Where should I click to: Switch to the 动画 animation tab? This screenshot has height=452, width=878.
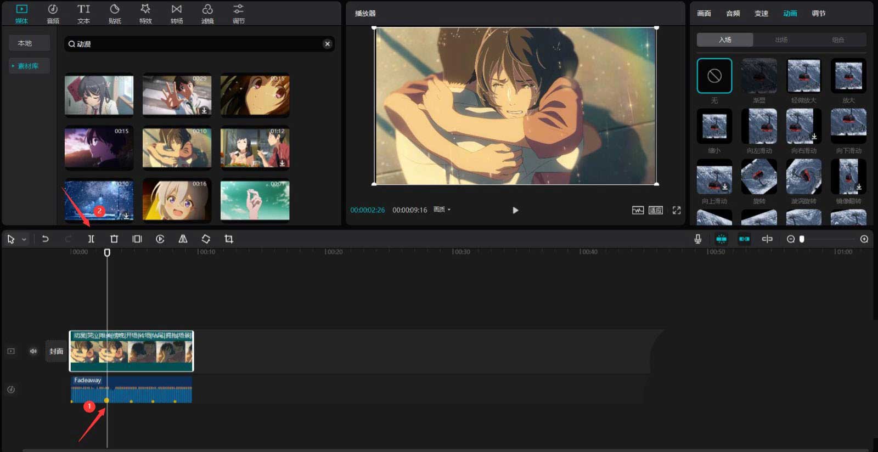pos(790,13)
